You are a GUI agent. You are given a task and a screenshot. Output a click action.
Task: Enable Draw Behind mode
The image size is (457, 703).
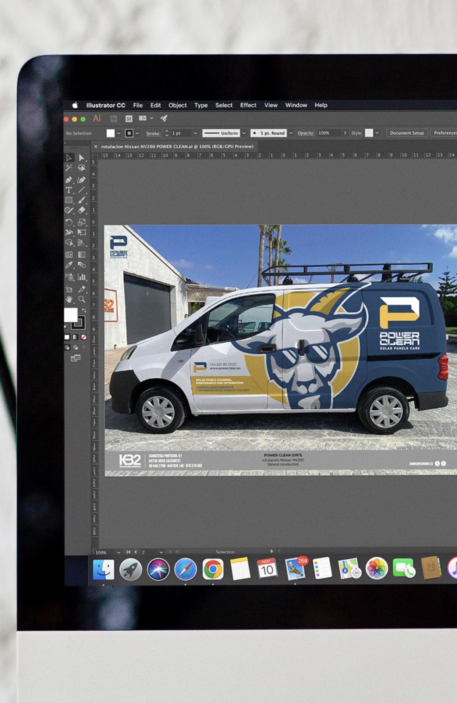click(75, 347)
